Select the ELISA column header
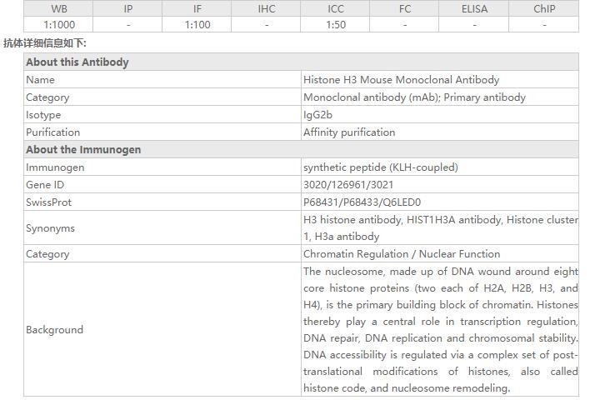590x400 pixels. pyautogui.click(x=474, y=9)
